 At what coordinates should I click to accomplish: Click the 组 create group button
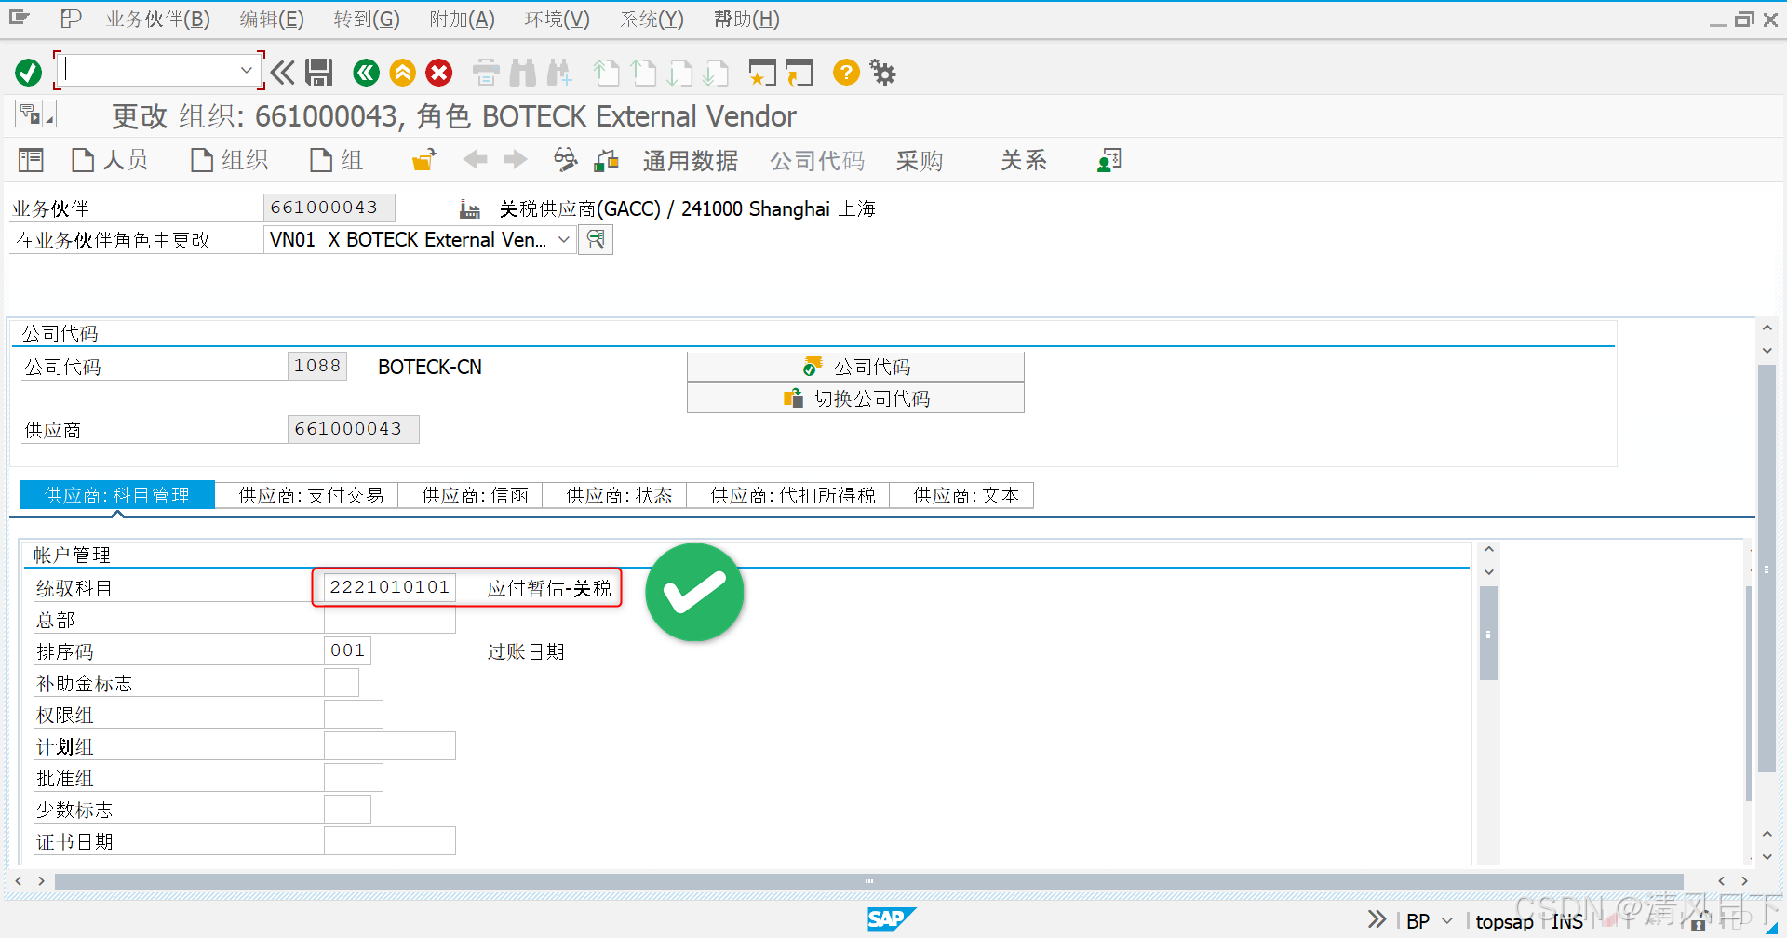tap(336, 160)
